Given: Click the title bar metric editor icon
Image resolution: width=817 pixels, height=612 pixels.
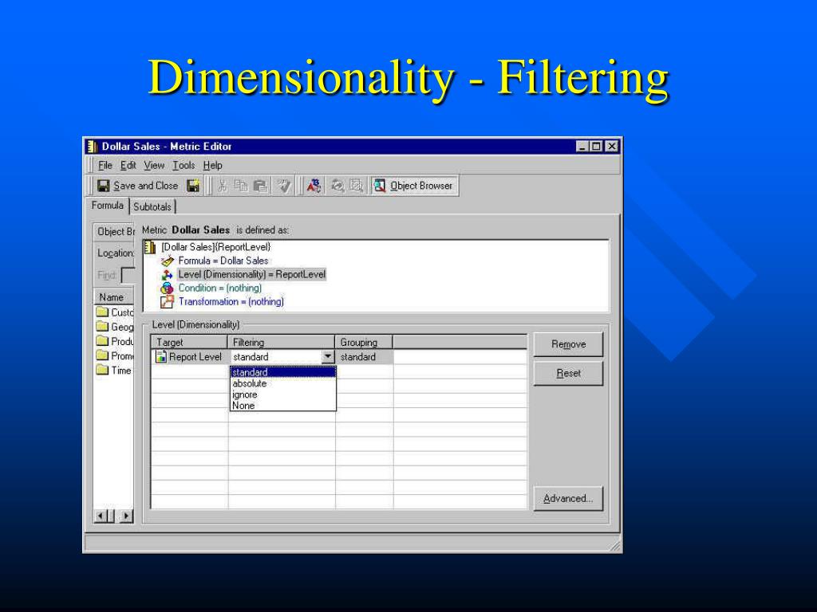Looking at the screenshot, I should (93, 147).
